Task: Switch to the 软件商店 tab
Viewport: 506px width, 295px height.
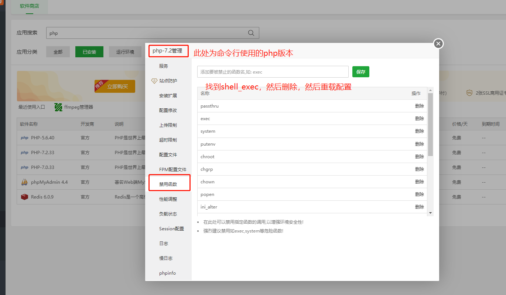Action: 30,6
